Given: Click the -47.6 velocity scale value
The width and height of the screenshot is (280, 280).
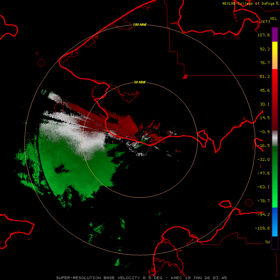Looking at the screenshot, I should (x=264, y=173).
